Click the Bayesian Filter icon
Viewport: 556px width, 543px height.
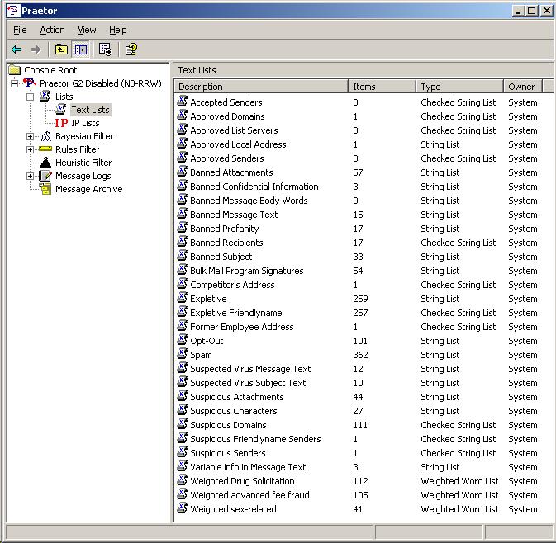tap(45, 136)
